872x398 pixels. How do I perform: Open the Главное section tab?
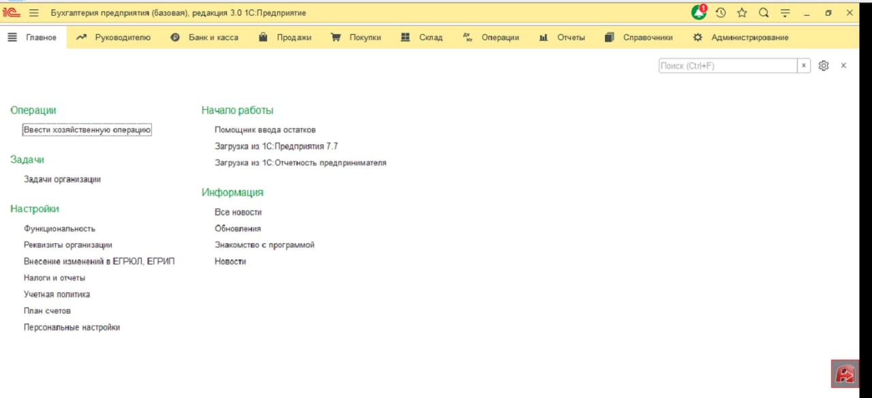[x=41, y=37]
